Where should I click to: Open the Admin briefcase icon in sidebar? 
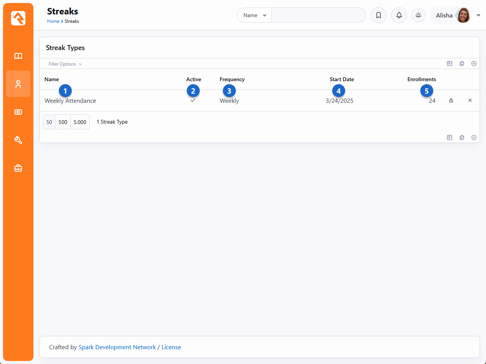pyautogui.click(x=18, y=168)
